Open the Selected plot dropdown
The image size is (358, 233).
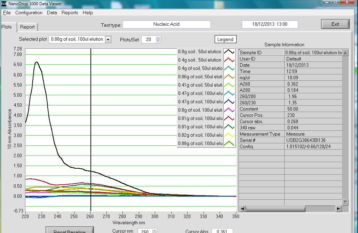(x=108, y=39)
